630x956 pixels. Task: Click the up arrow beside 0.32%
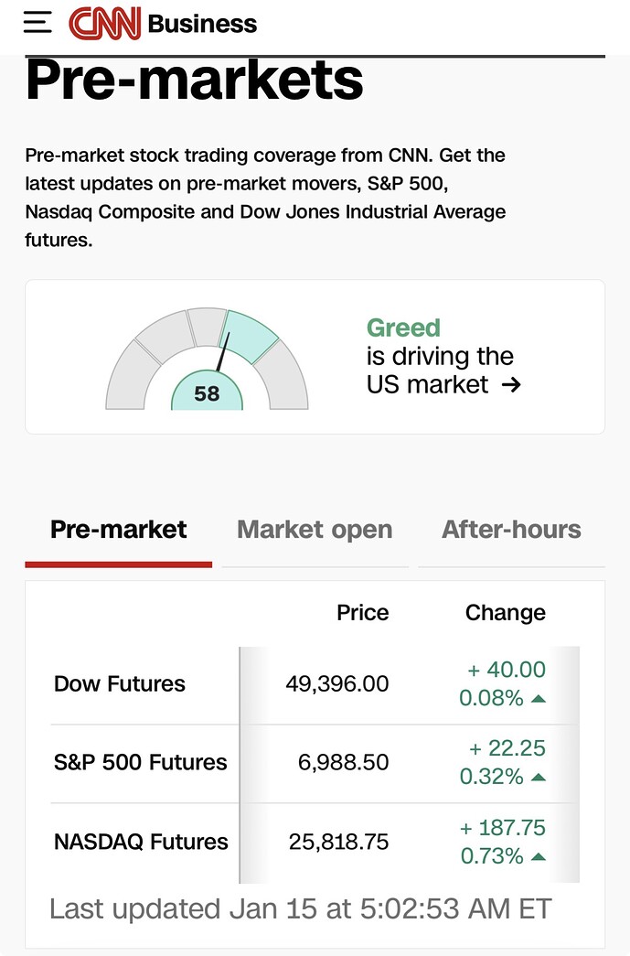click(539, 779)
